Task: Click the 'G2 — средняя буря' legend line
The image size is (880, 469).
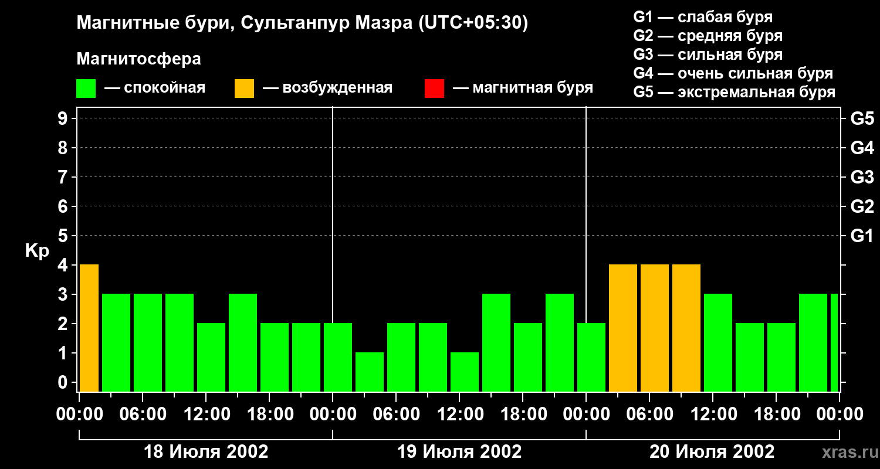Action: point(708,36)
